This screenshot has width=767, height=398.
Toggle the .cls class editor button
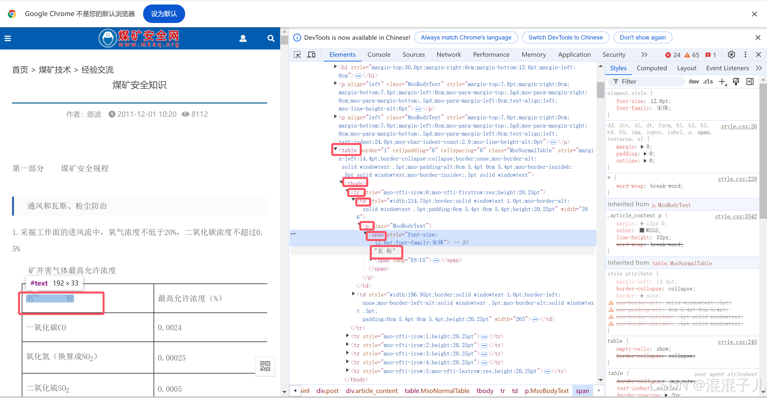708,82
